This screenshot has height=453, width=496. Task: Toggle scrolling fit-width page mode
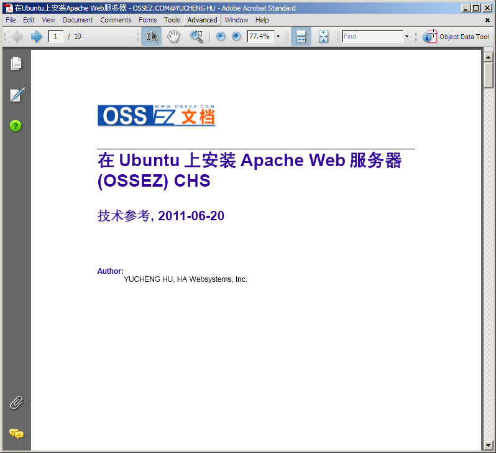(x=301, y=37)
